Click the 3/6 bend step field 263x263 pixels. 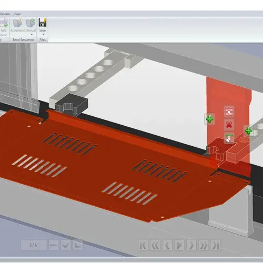34,245
